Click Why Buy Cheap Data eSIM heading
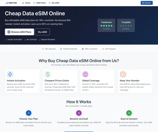 79,61
